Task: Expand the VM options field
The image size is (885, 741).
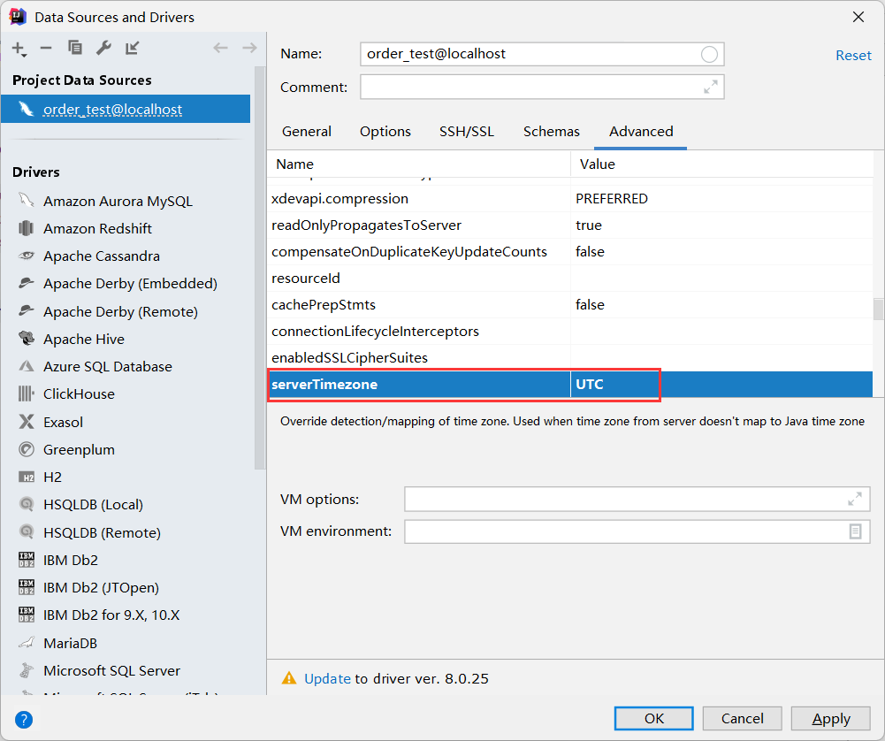Action: [855, 499]
